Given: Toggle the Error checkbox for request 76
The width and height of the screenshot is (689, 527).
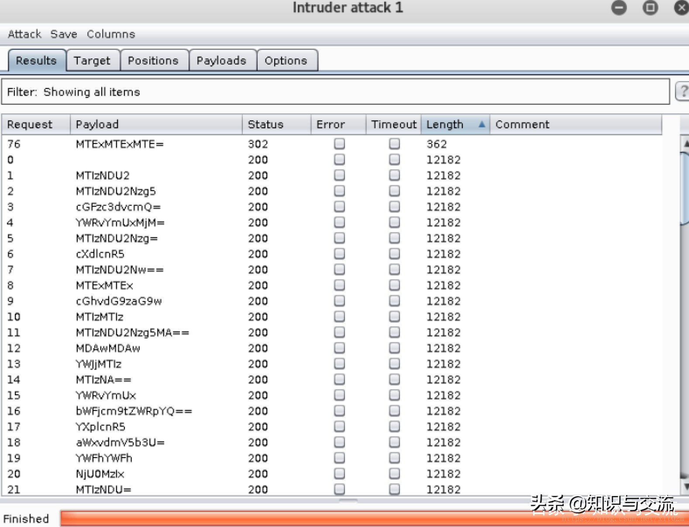Looking at the screenshot, I should tap(339, 144).
